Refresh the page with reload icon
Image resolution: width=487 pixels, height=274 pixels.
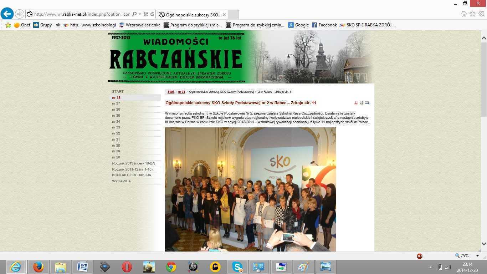click(152, 14)
